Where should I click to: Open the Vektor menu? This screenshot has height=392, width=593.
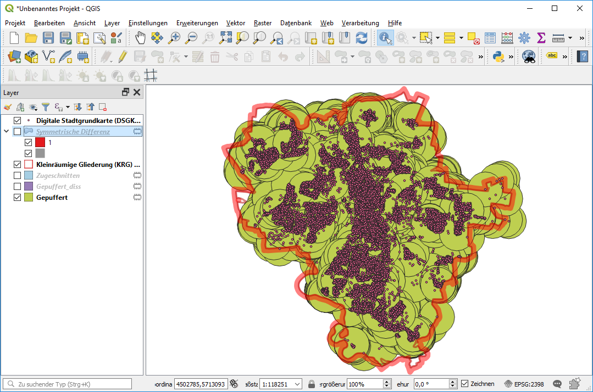coord(236,23)
